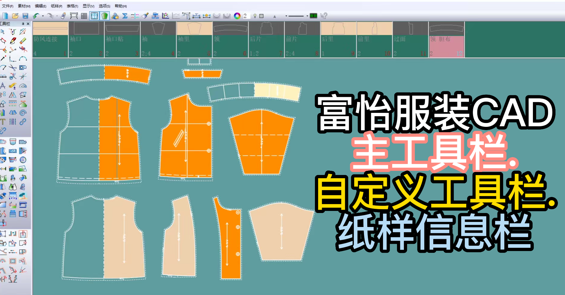Select the T text tool

pyautogui.click(x=3, y=122)
